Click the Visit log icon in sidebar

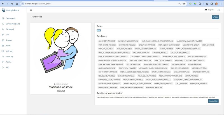(3, 51)
